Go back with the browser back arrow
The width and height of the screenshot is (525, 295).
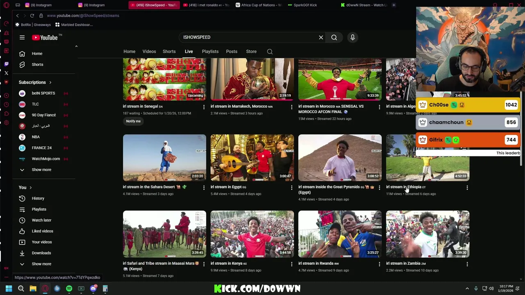pyautogui.click(x=17, y=16)
